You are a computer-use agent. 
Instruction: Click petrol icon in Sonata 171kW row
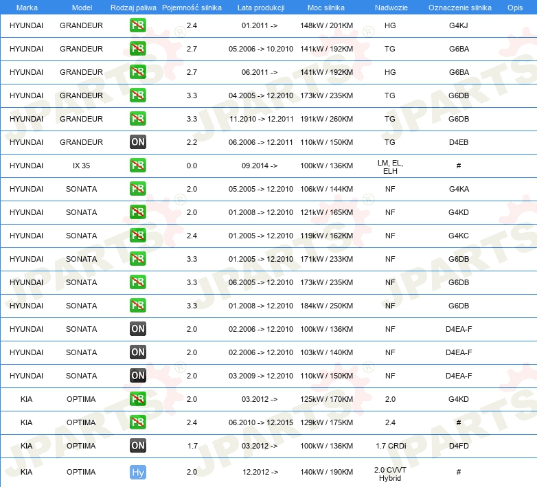point(137,258)
